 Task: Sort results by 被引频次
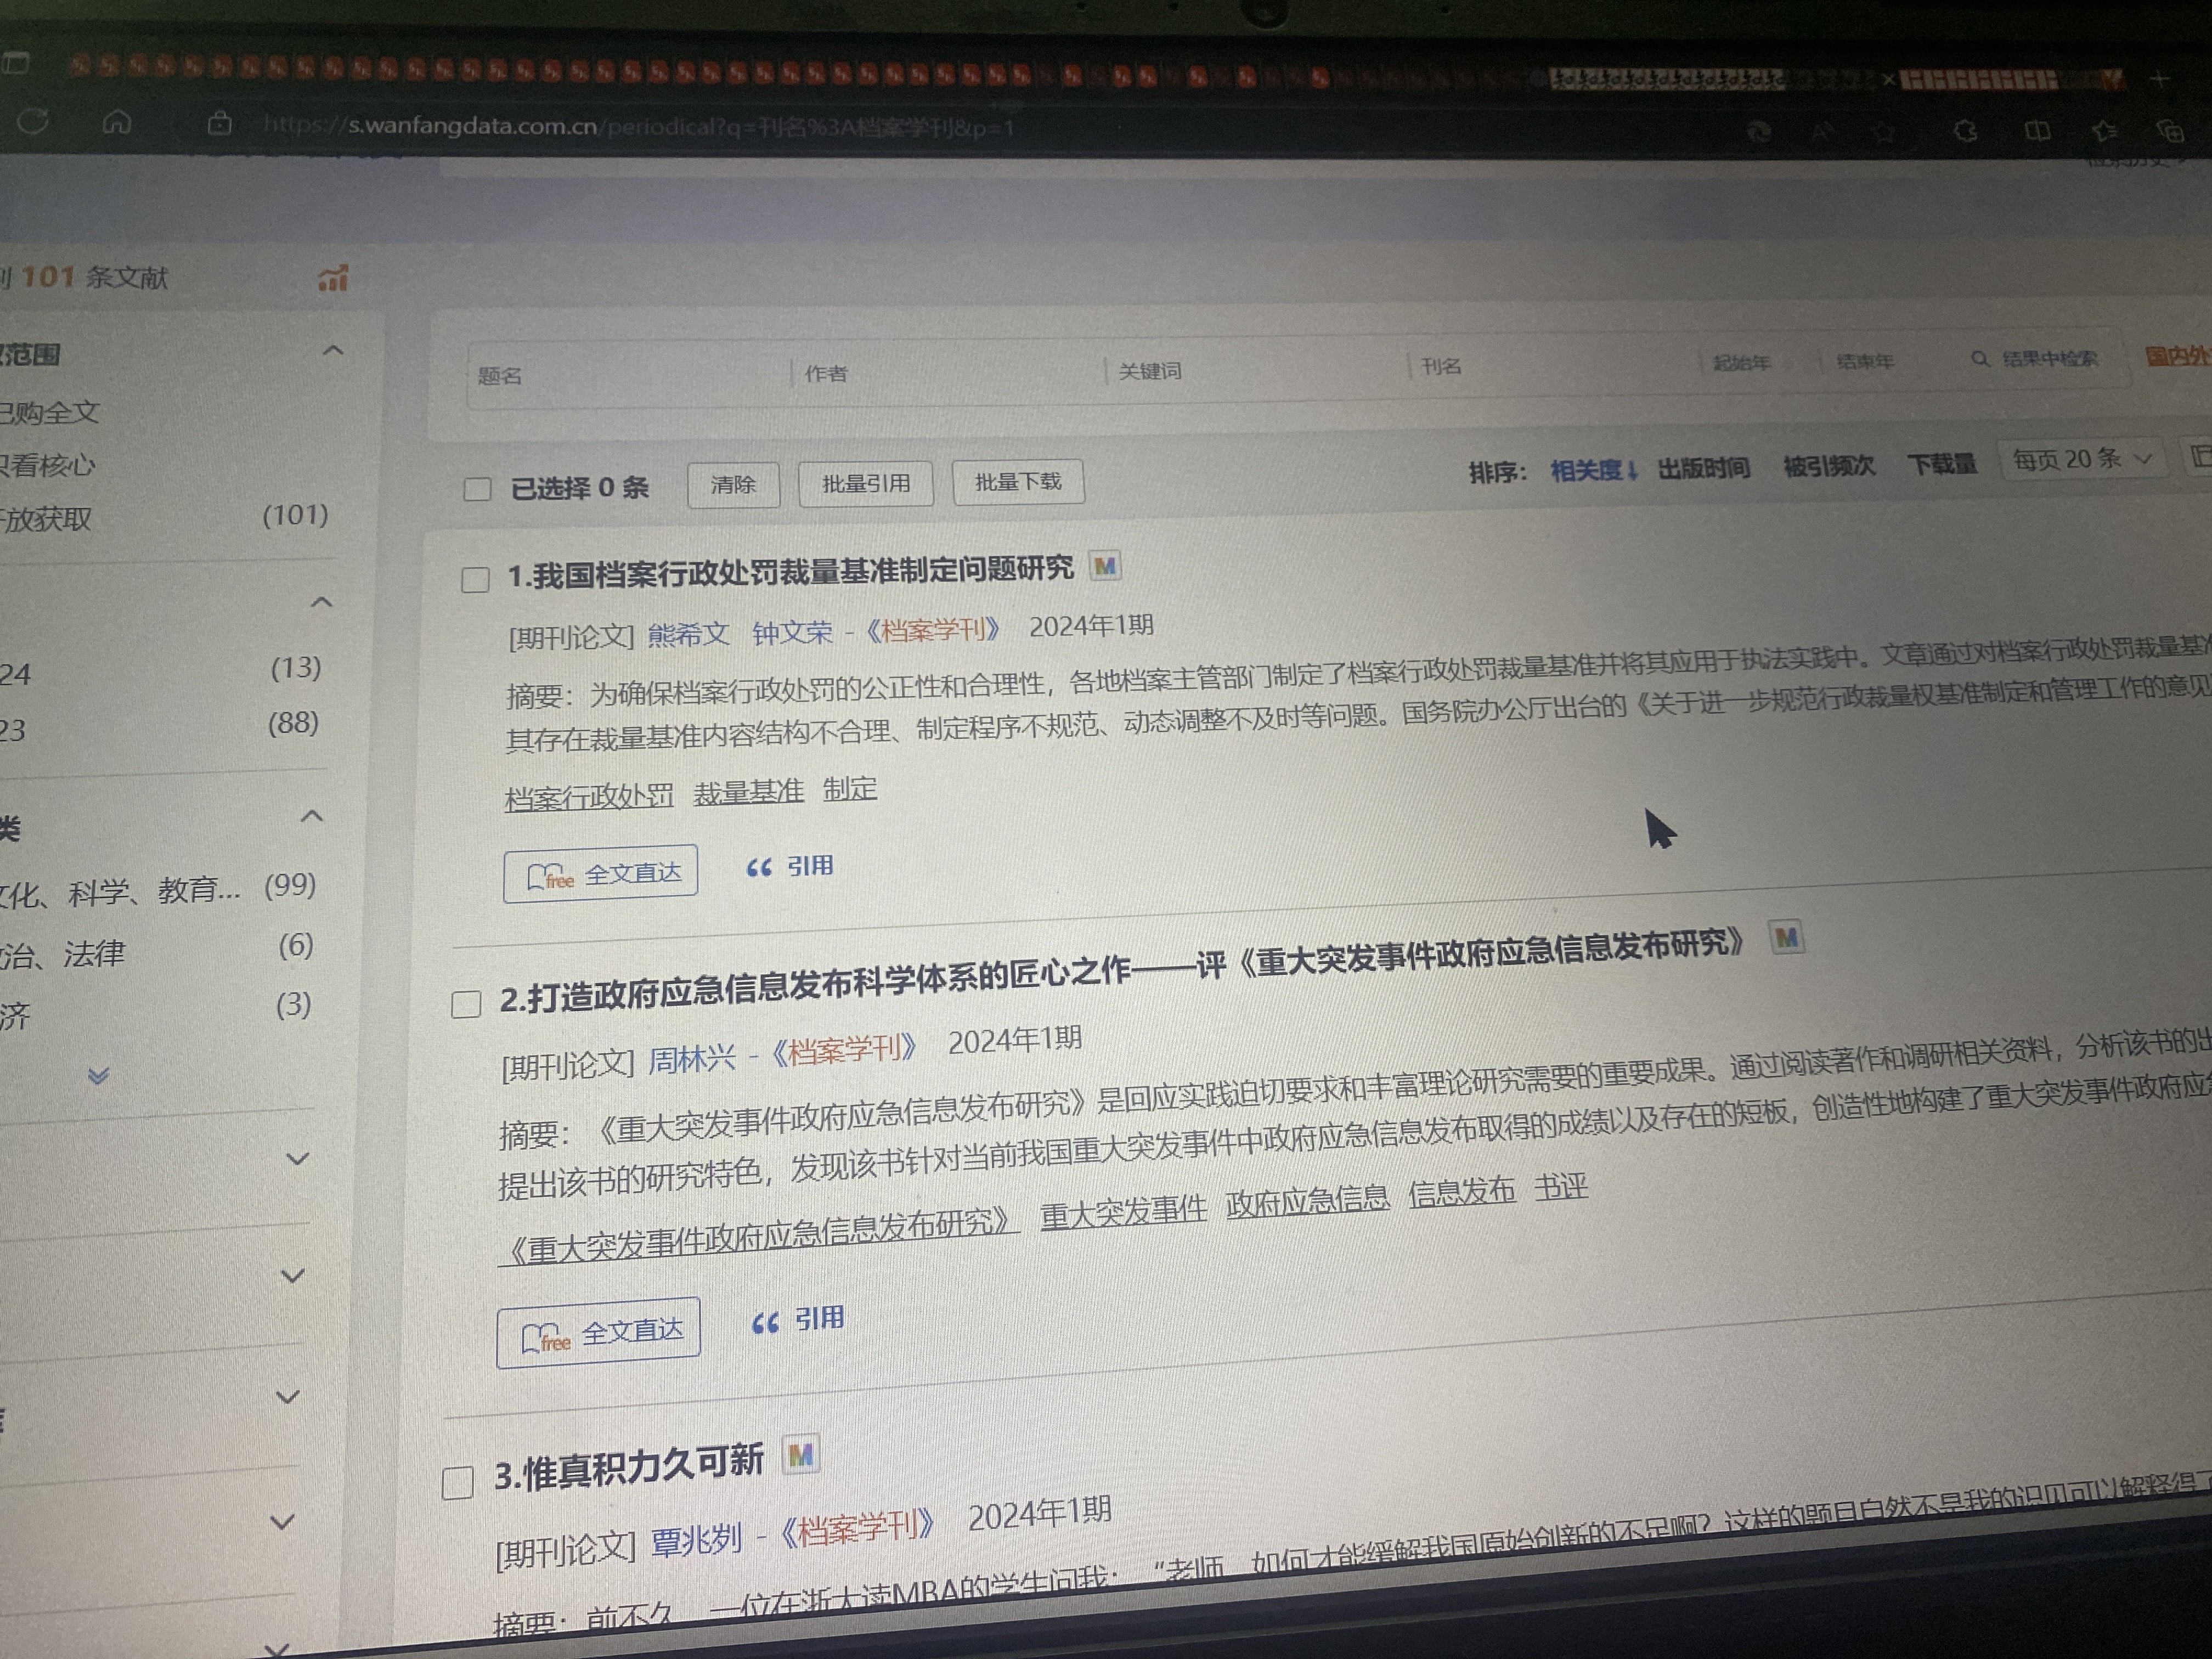click(1828, 466)
